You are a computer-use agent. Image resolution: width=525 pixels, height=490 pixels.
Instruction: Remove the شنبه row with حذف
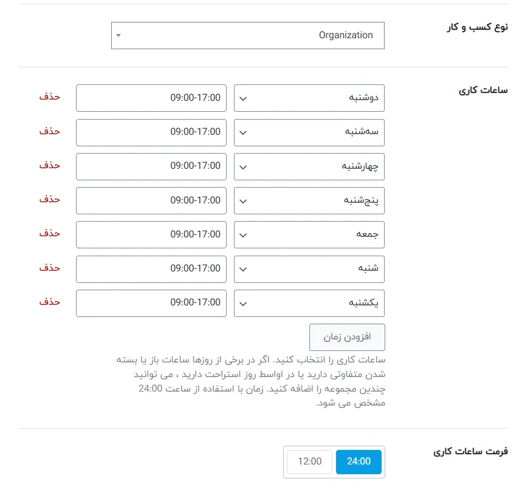(50, 269)
